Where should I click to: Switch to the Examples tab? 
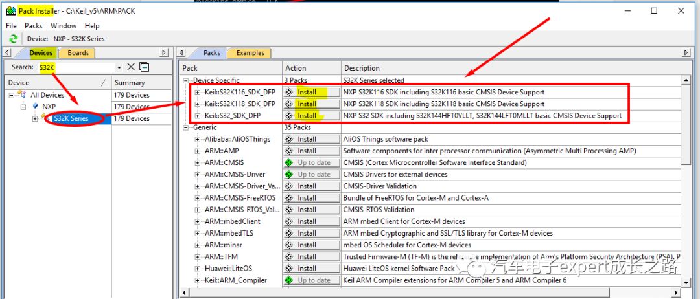pos(250,53)
